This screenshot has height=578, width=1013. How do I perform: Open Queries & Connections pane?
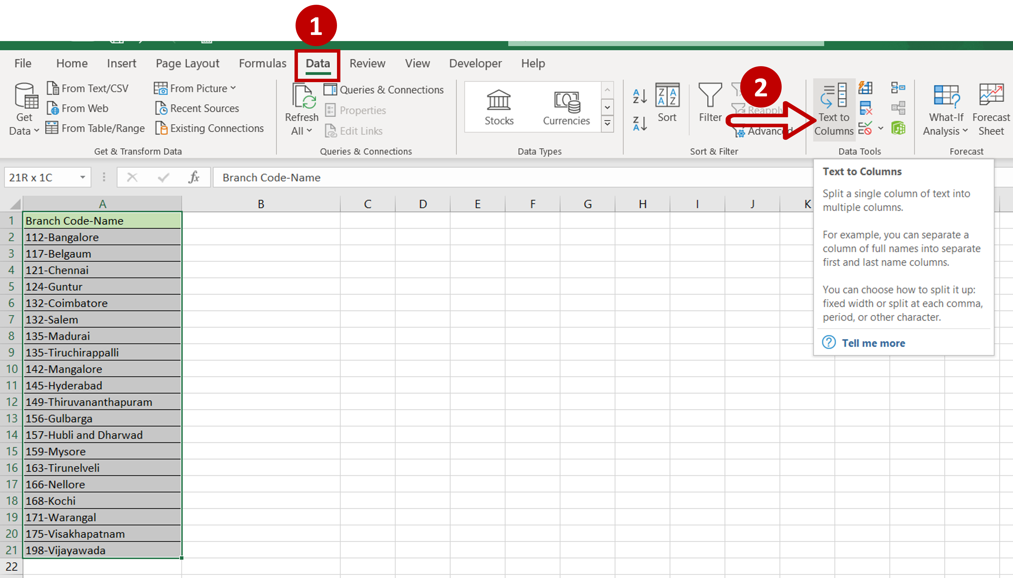pos(383,90)
